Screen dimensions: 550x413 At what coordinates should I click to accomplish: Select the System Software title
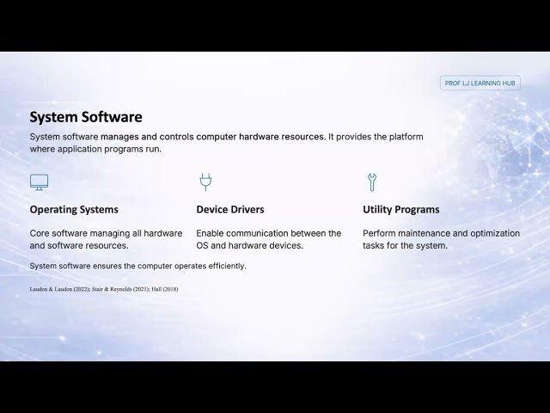click(86, 117)
